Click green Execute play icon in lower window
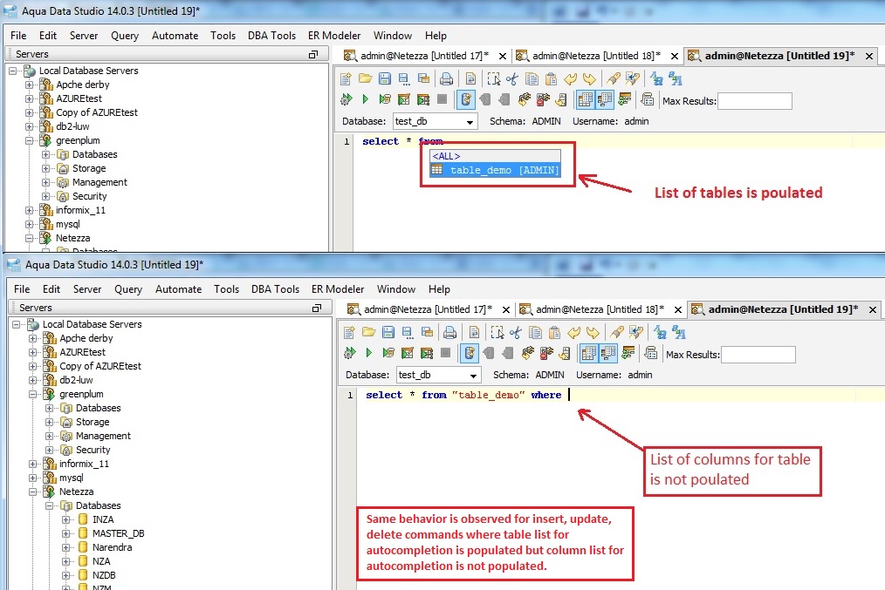Viewport: 885px width, 590px height. coord(368,353)
